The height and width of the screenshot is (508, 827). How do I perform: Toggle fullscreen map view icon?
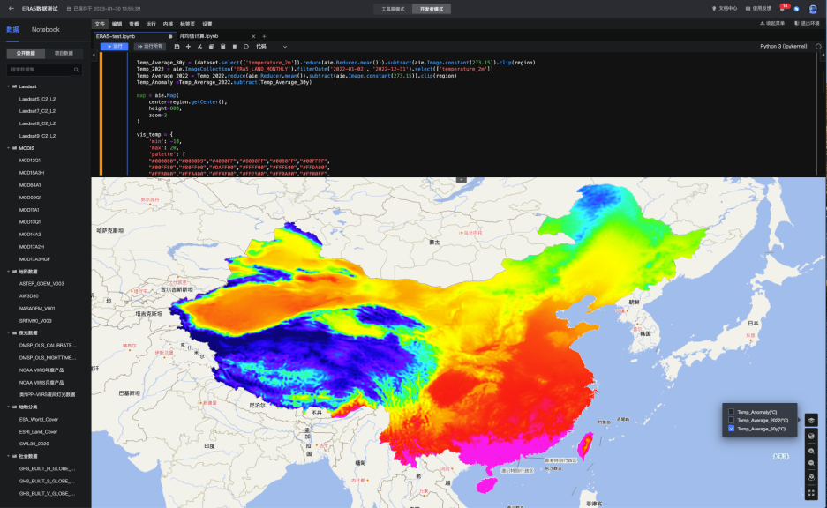[811, 494]
